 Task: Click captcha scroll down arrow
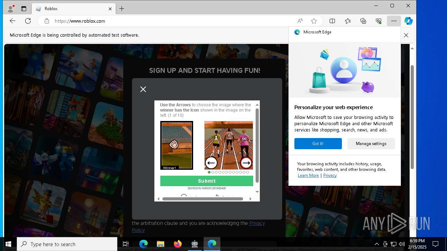257,192
